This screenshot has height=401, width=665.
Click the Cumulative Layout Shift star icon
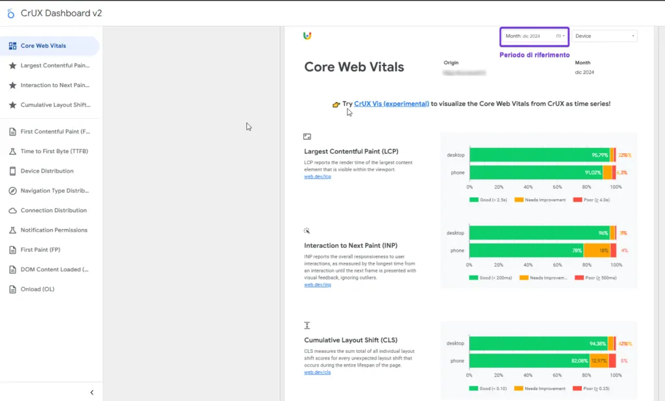(x=13, y=104)
